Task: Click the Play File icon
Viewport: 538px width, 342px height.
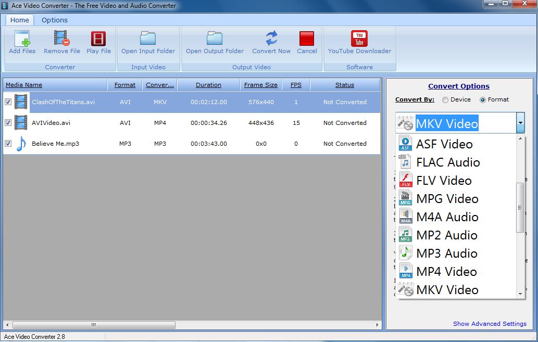Action: tap(98, 39)
